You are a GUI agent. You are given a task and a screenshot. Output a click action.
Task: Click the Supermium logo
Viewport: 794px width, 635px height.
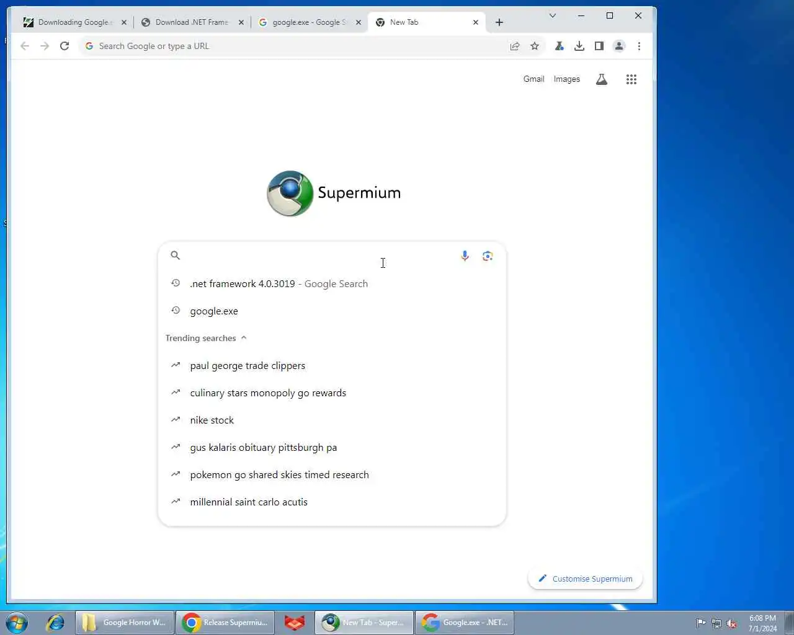(x=334, y=193)
